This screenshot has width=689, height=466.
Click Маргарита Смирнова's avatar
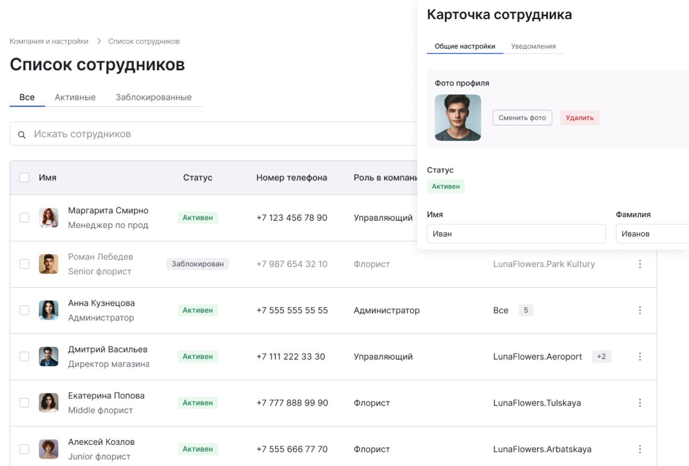click(49, 218)
